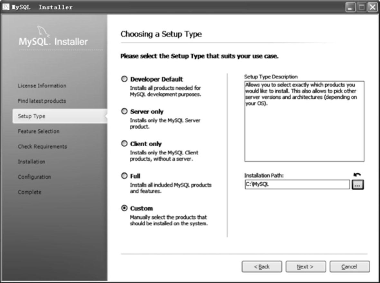Click the Custom radio button
Screen dimensions: 380x283
pos(124,208)
